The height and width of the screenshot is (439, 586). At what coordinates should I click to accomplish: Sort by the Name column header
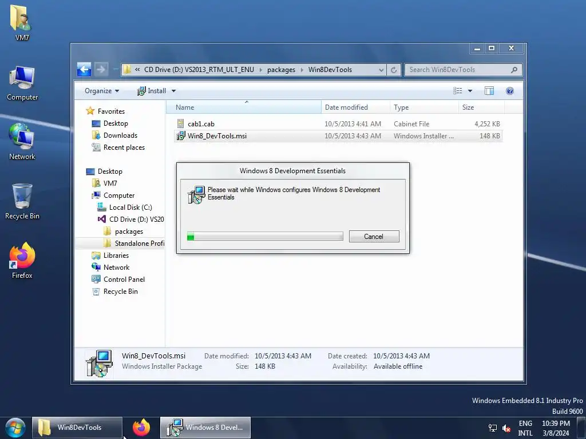point(244,107)
